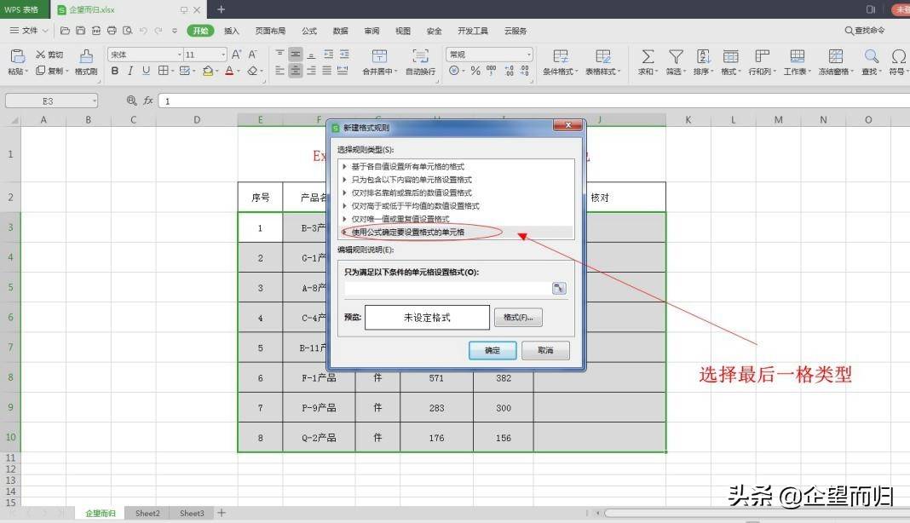Viewport: 910px width, 523px height.
Task: Click the Cut (剪切) scissors icon
Action: 40,55
